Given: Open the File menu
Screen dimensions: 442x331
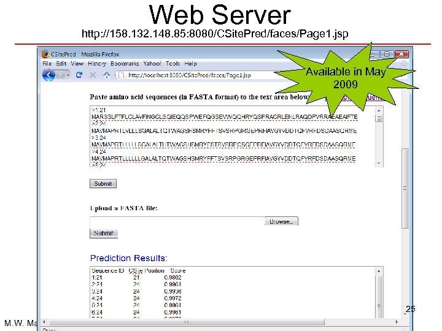Looking at the screenshot, I should pyautogui.click(x=47, y=64).
